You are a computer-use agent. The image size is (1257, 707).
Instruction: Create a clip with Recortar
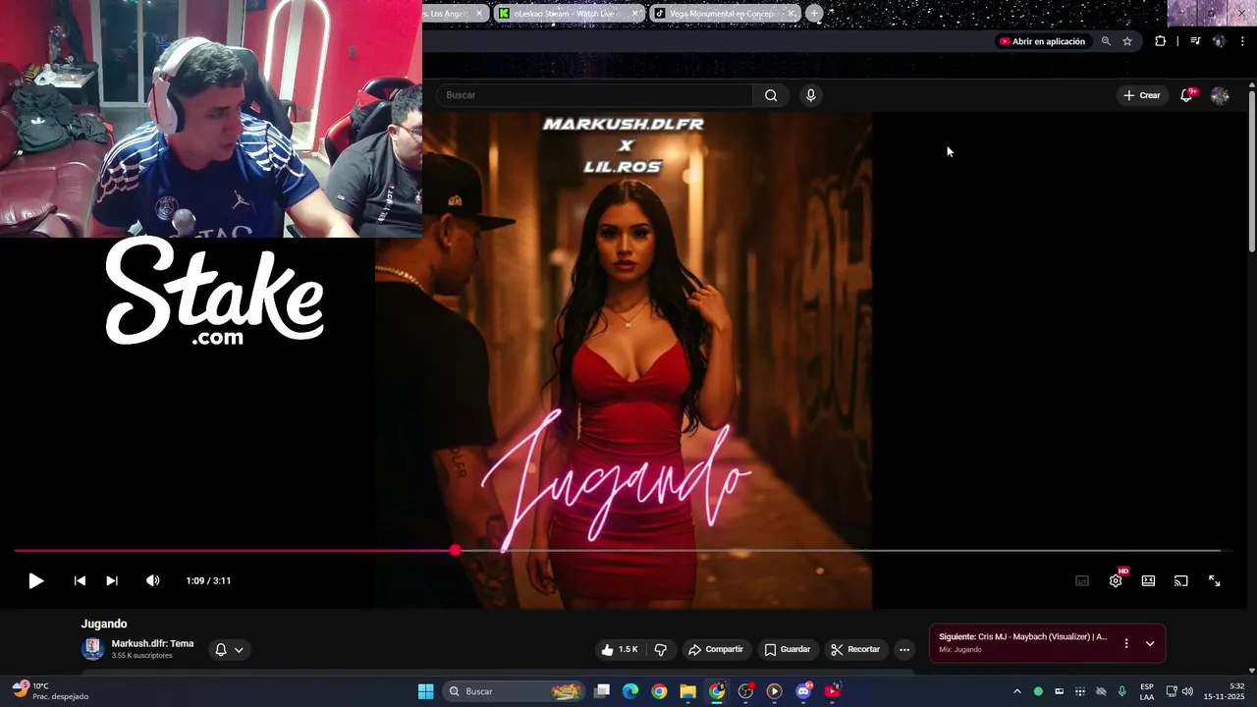click(855, 649)
